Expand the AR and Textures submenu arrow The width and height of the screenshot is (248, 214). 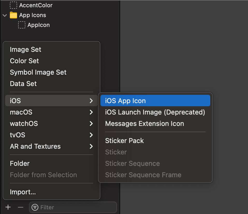pyautogui.click(x=91, y=146)
